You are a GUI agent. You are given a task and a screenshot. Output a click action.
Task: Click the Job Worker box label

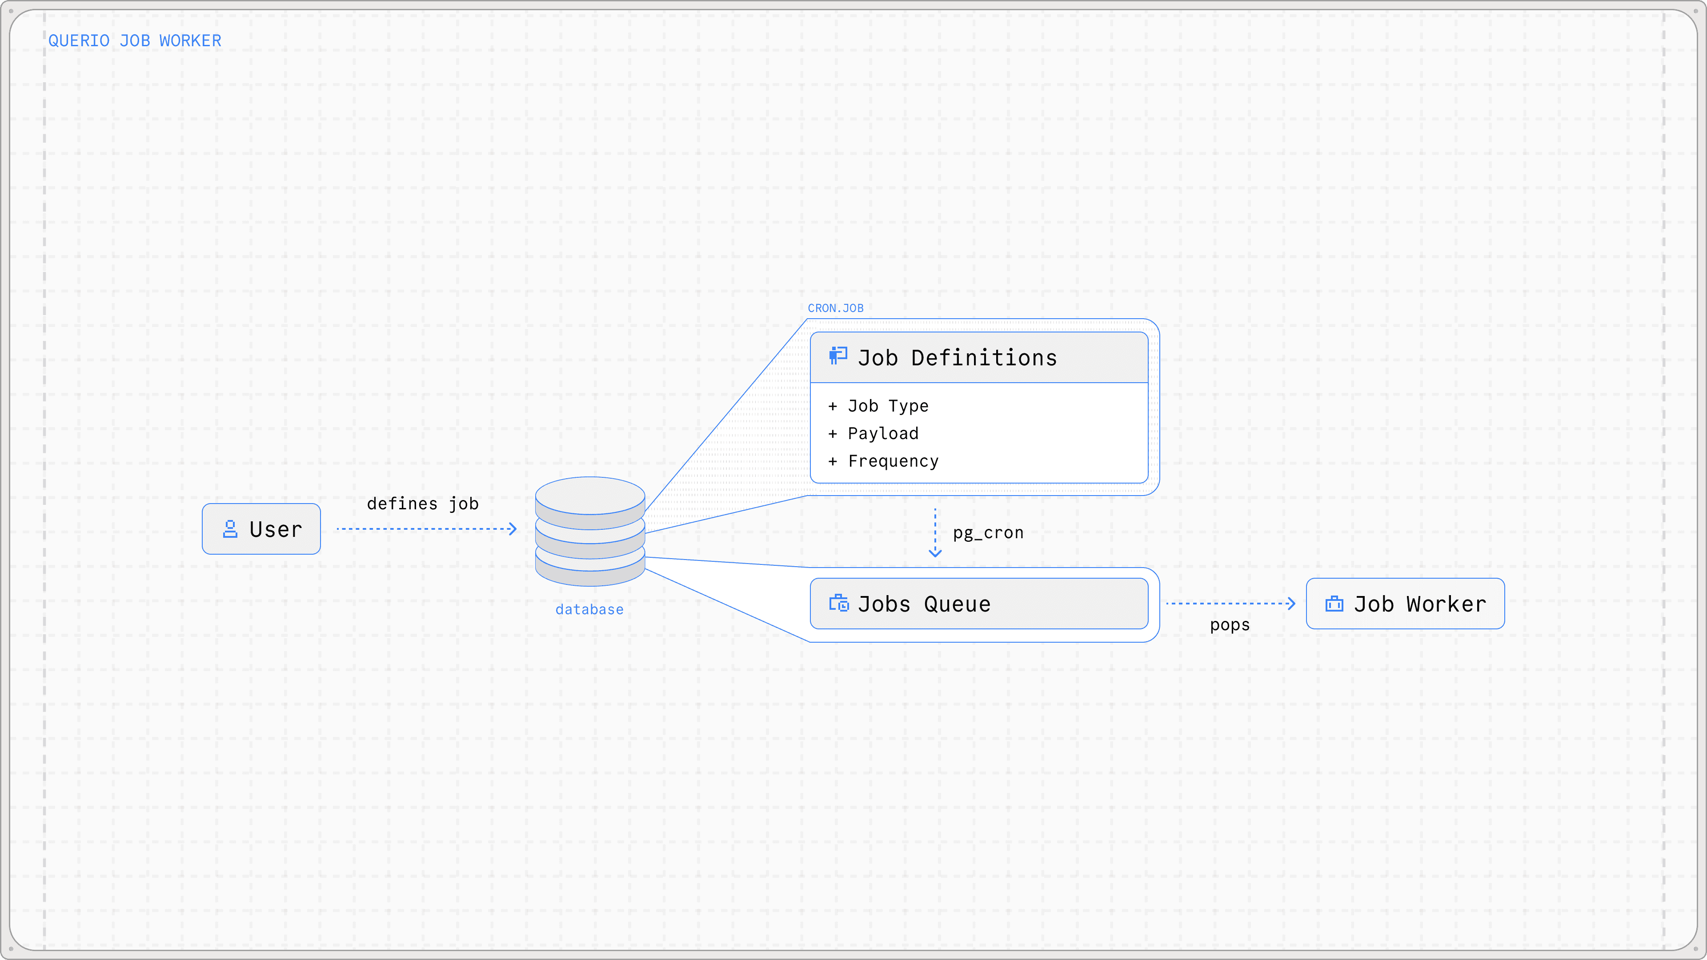point(1419,604)
